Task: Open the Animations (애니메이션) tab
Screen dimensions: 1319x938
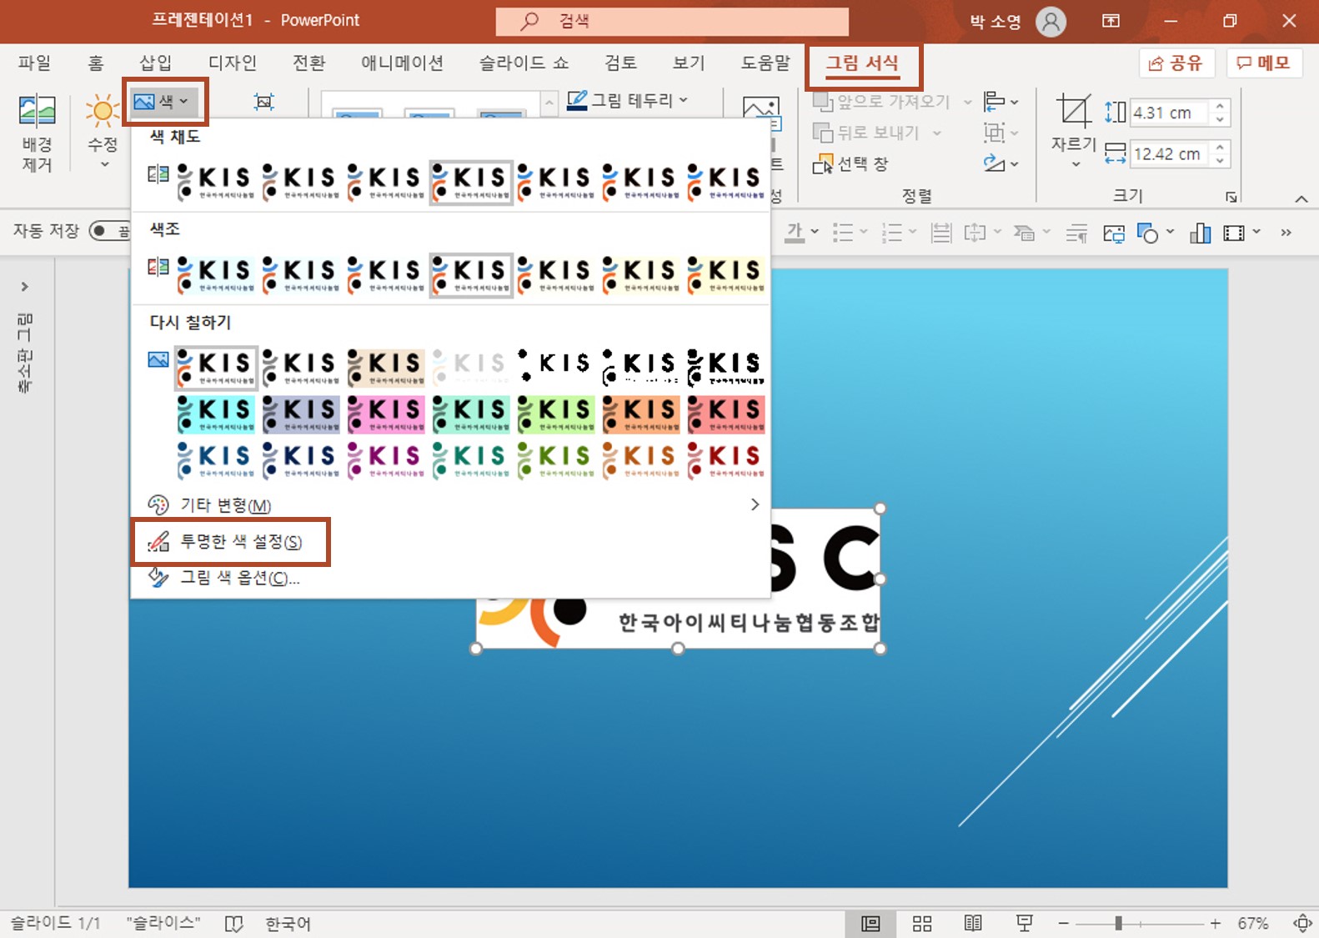Action: click(402, 63)
